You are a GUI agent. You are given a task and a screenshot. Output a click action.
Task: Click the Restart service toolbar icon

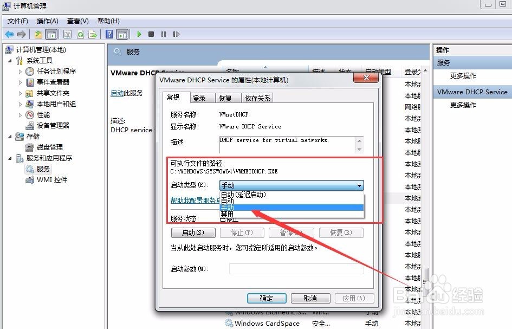176,34
